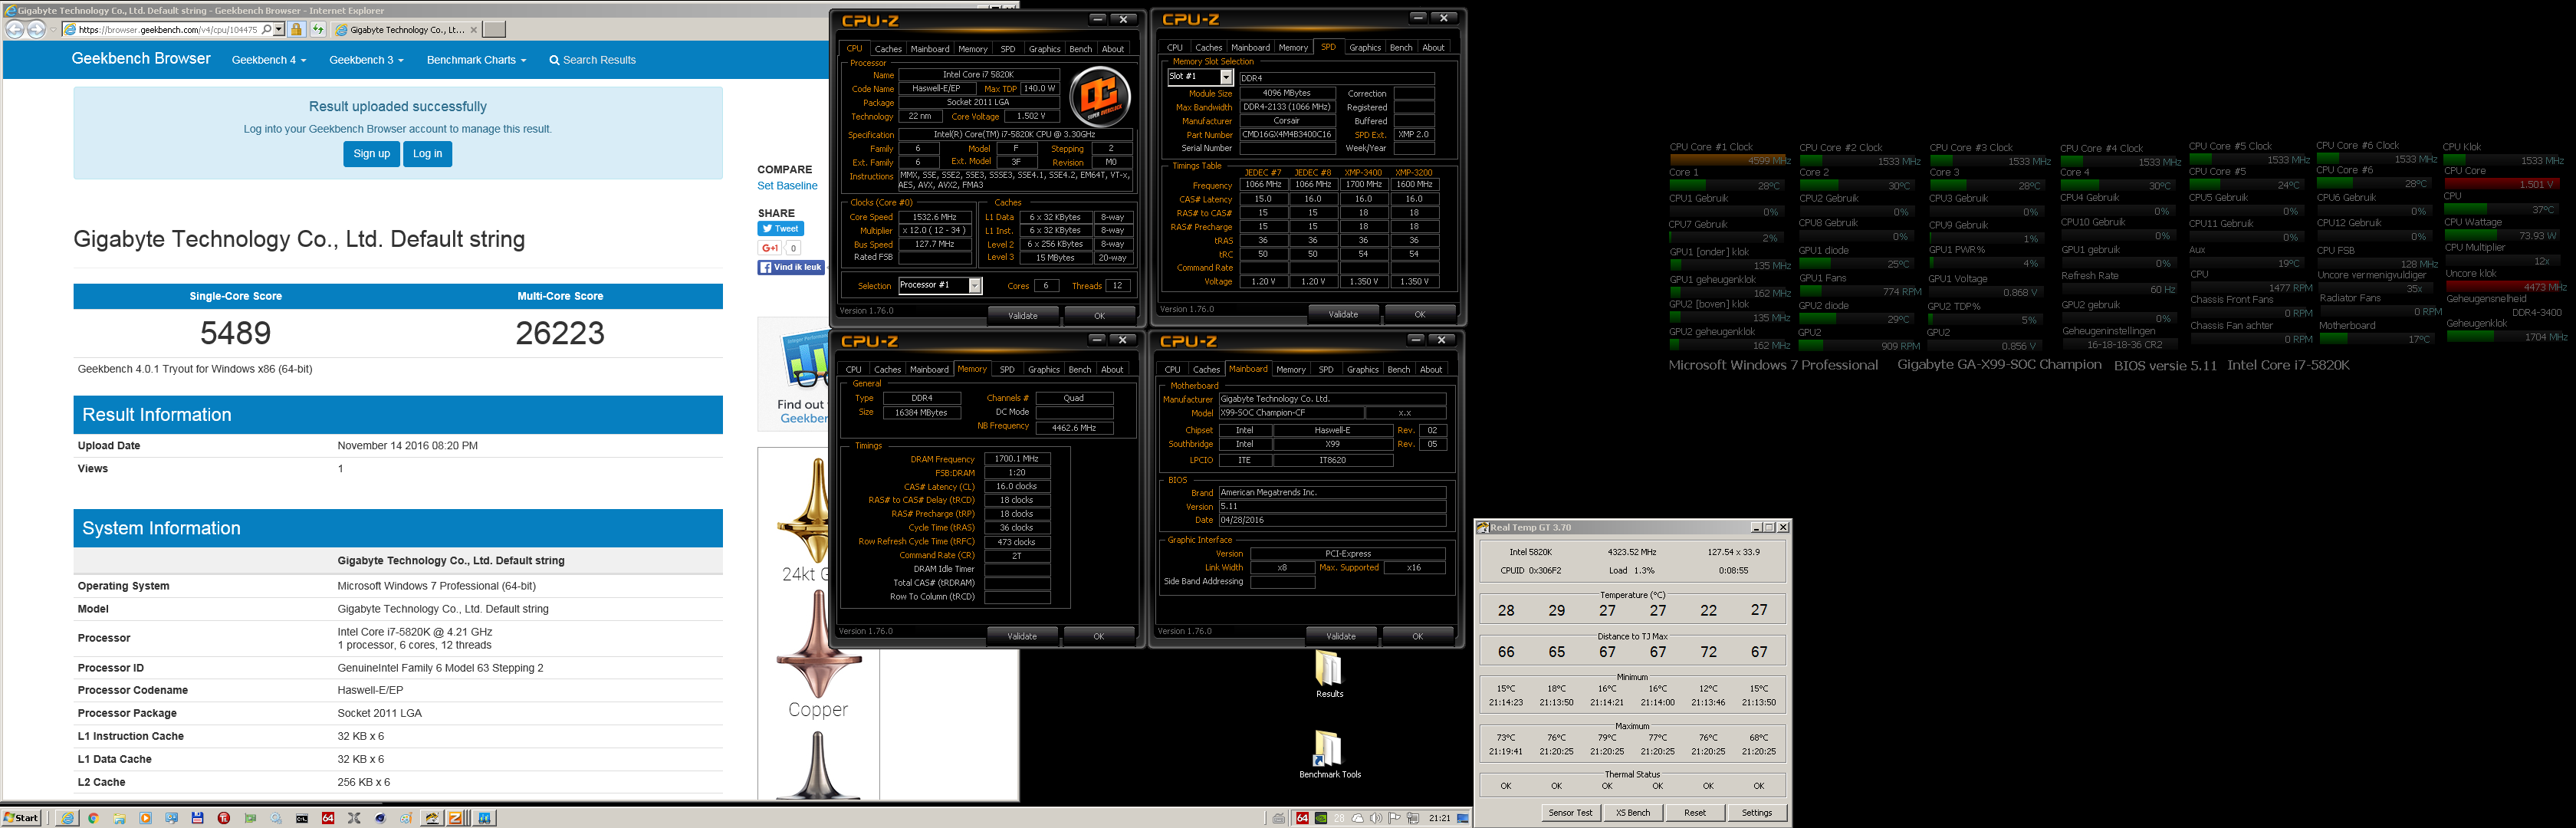This screenshot has width=2576, height=828.
Task: Click the Show Desktop icon beside the clock
Action: click(x=1463, y=818)
